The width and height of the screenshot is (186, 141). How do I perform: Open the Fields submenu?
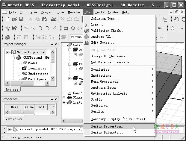click(x=119, y=99)
